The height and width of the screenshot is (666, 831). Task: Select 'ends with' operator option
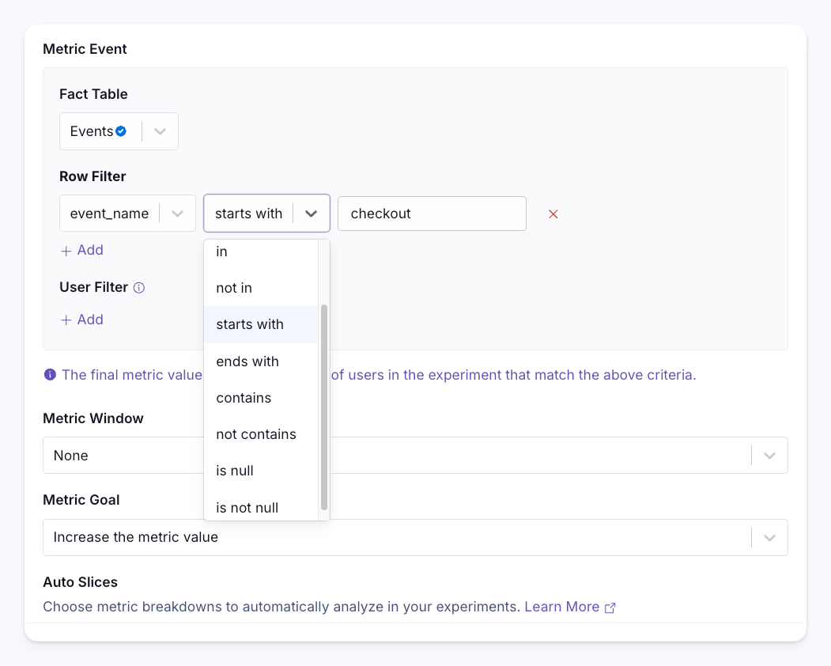(x=247, y=361)
